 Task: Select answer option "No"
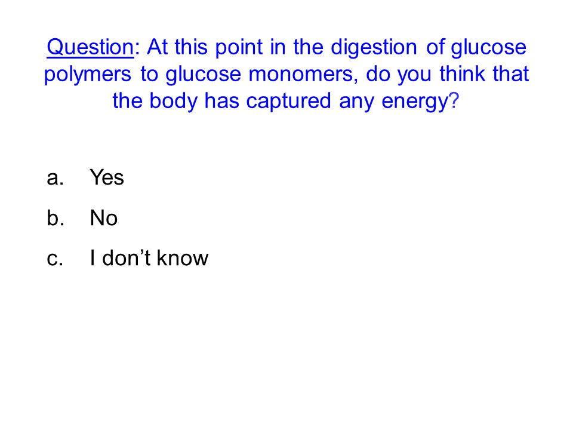(104, 218)
